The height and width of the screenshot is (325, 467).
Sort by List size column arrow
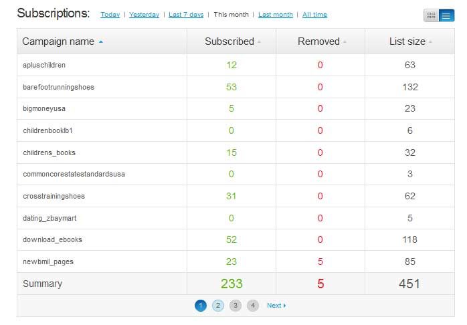coord(430,42)
